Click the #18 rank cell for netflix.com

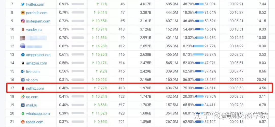(x=121, y=88)
